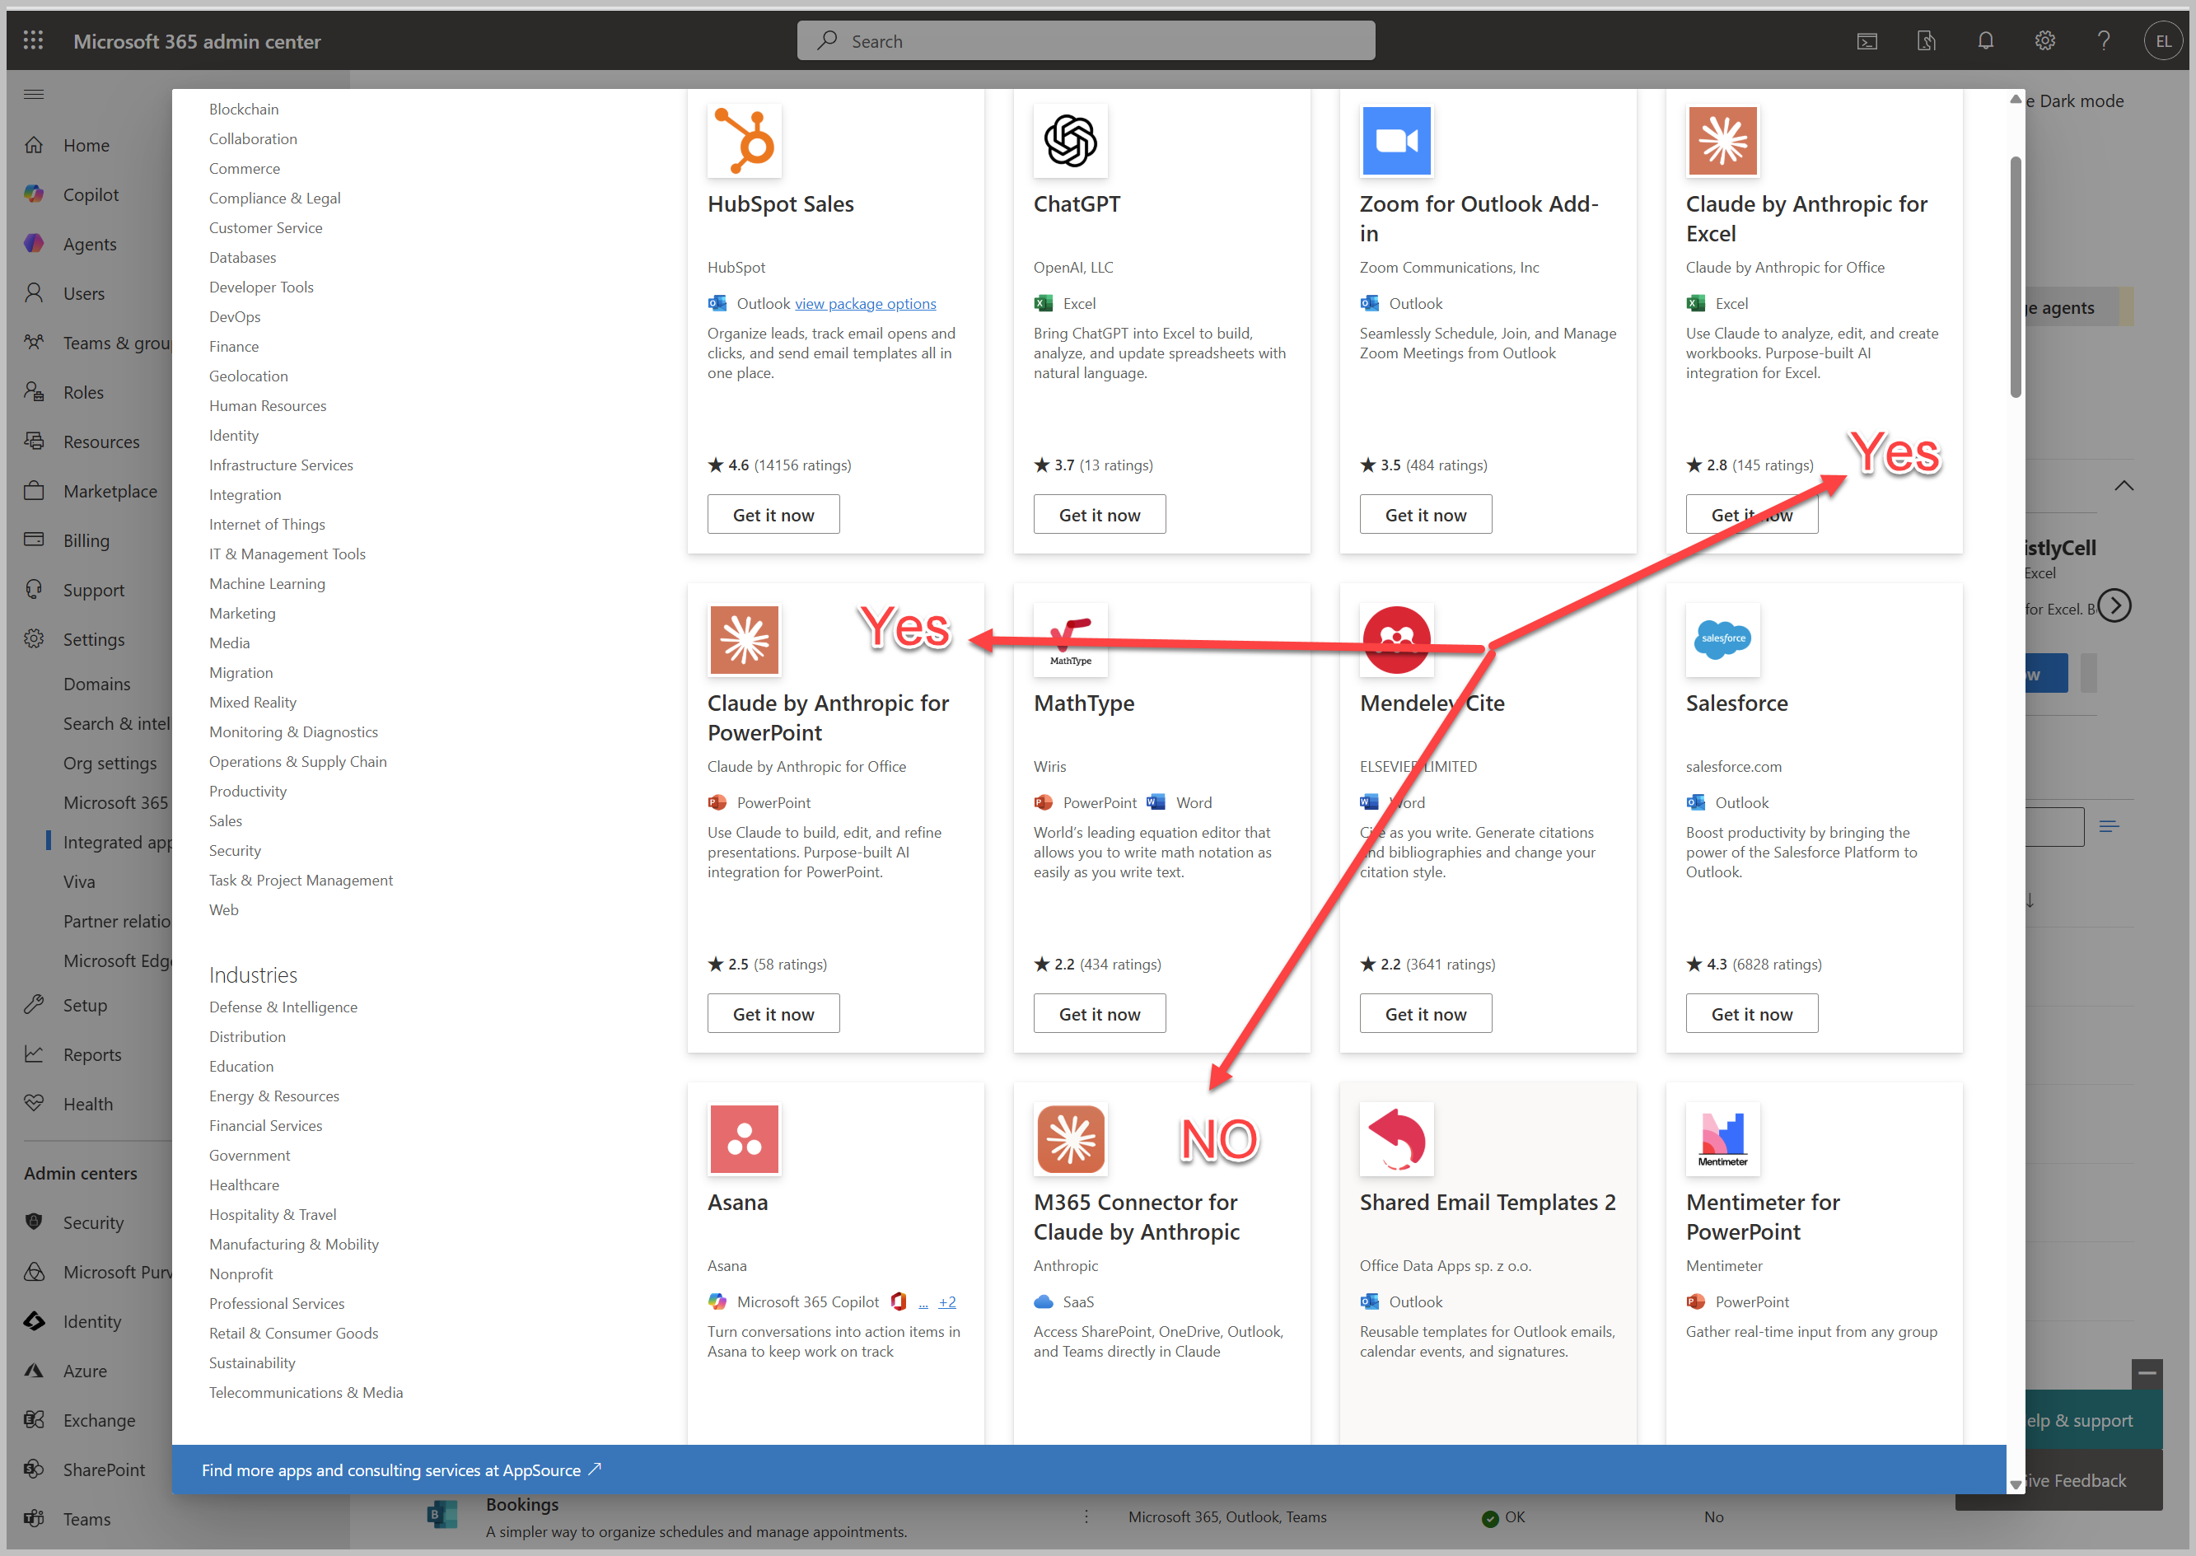Click the Claude for Excel app logo
The image size is (2196, 1556).
[x=1722, y=141]
